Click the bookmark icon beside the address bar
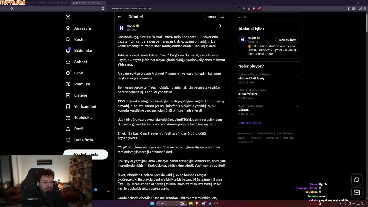 [103, 9]
